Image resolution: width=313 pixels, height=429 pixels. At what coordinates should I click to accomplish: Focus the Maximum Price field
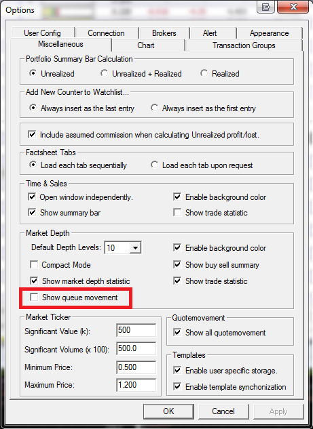point(136,385)
